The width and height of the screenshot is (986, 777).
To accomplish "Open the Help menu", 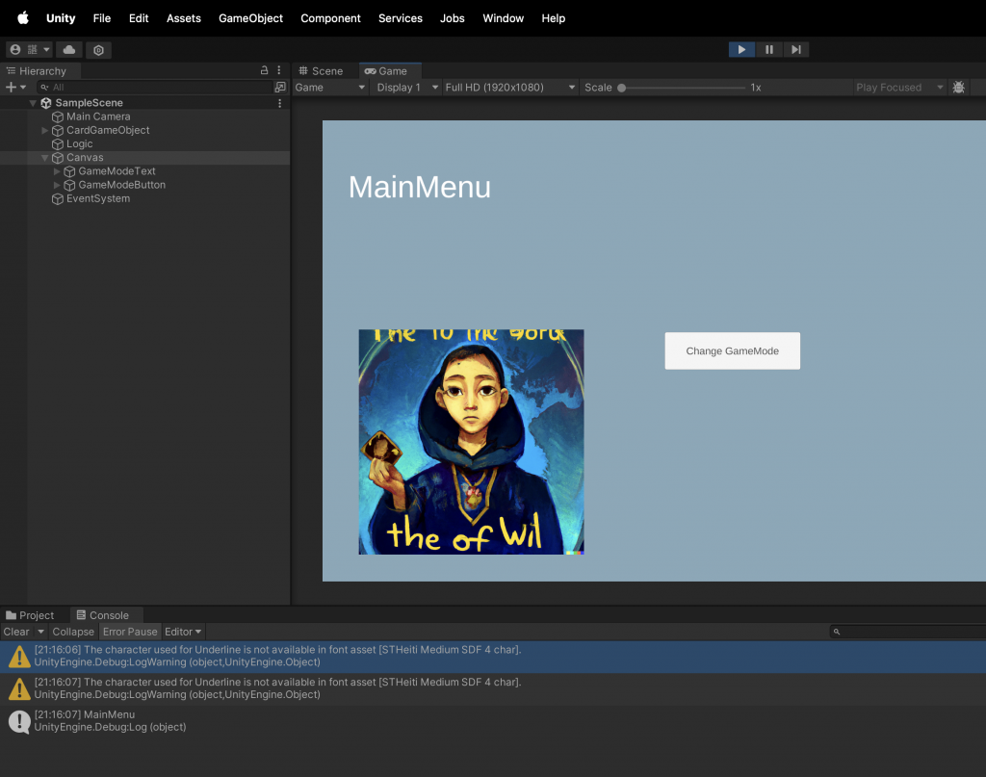I will point(554,18).
